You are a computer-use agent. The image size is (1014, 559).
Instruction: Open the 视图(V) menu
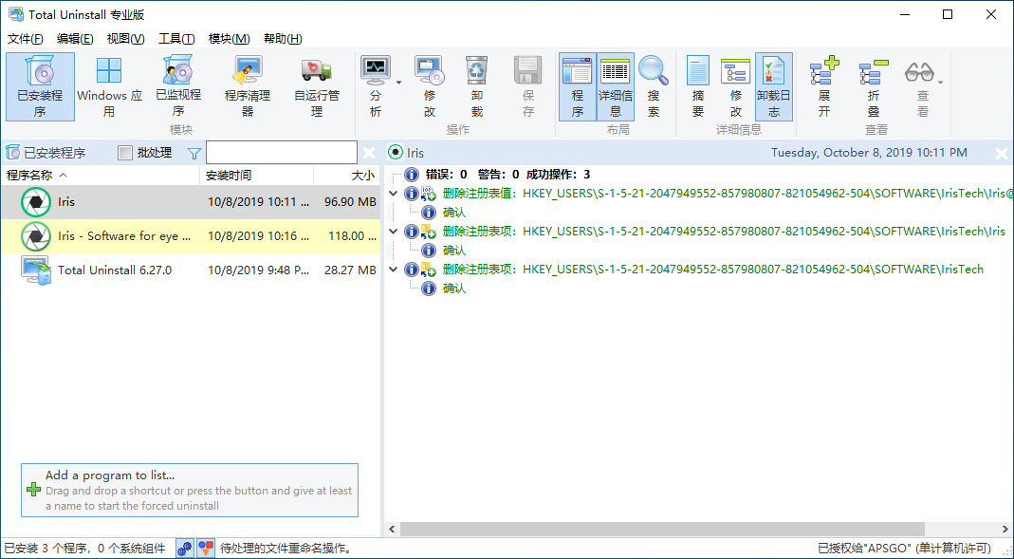click(x=125, y=39)
